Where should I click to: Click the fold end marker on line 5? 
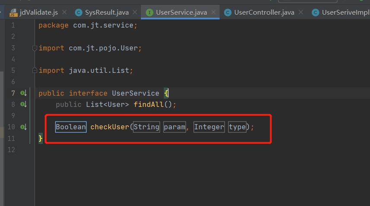tap(35, 70)
